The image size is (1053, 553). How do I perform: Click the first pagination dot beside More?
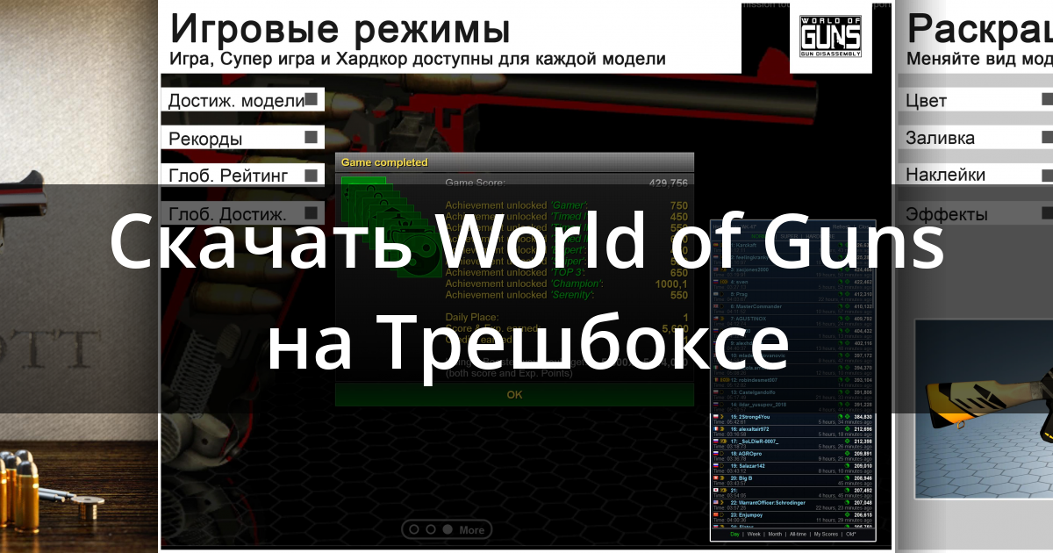point(414,529)
